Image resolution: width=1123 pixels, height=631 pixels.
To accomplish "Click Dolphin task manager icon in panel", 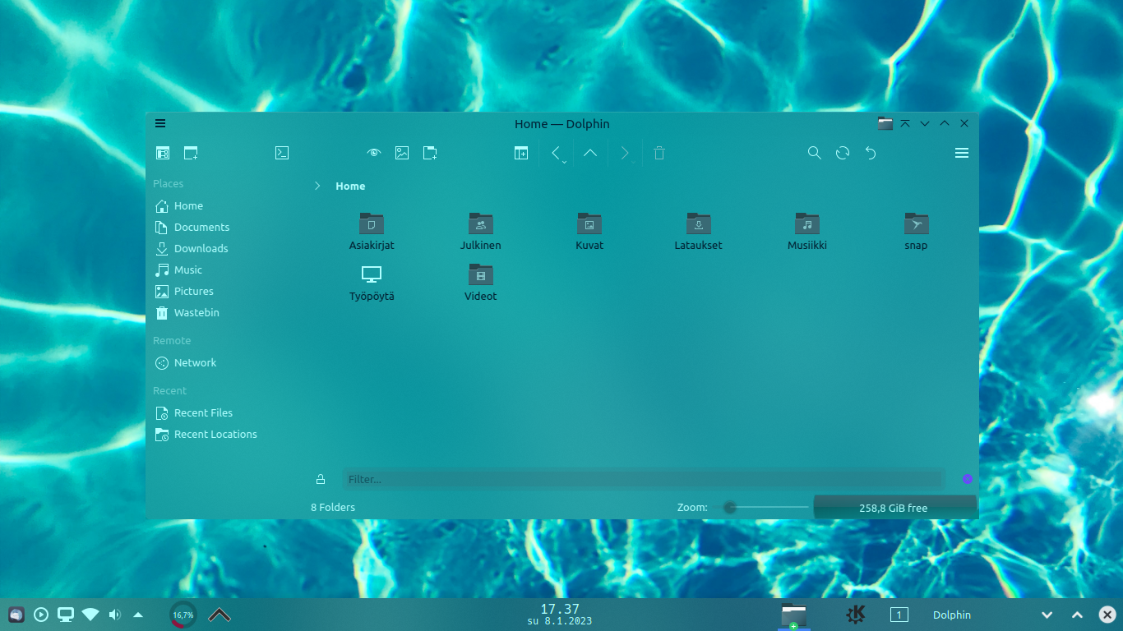I will coord(794,615).
